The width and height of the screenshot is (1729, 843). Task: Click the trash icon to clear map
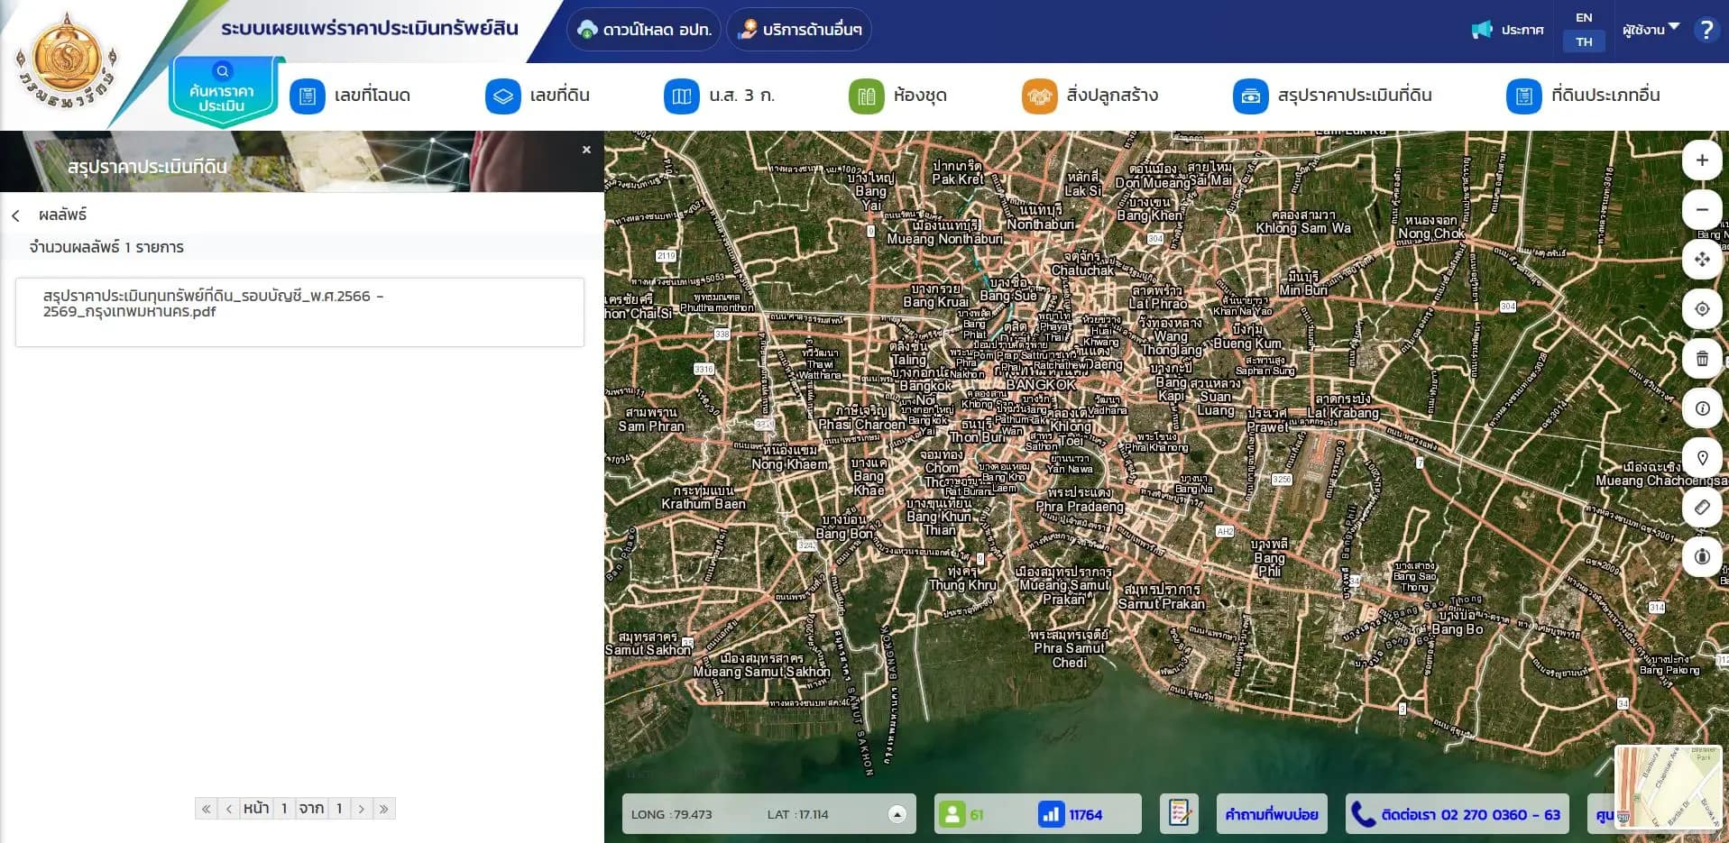pos(1701,359)
